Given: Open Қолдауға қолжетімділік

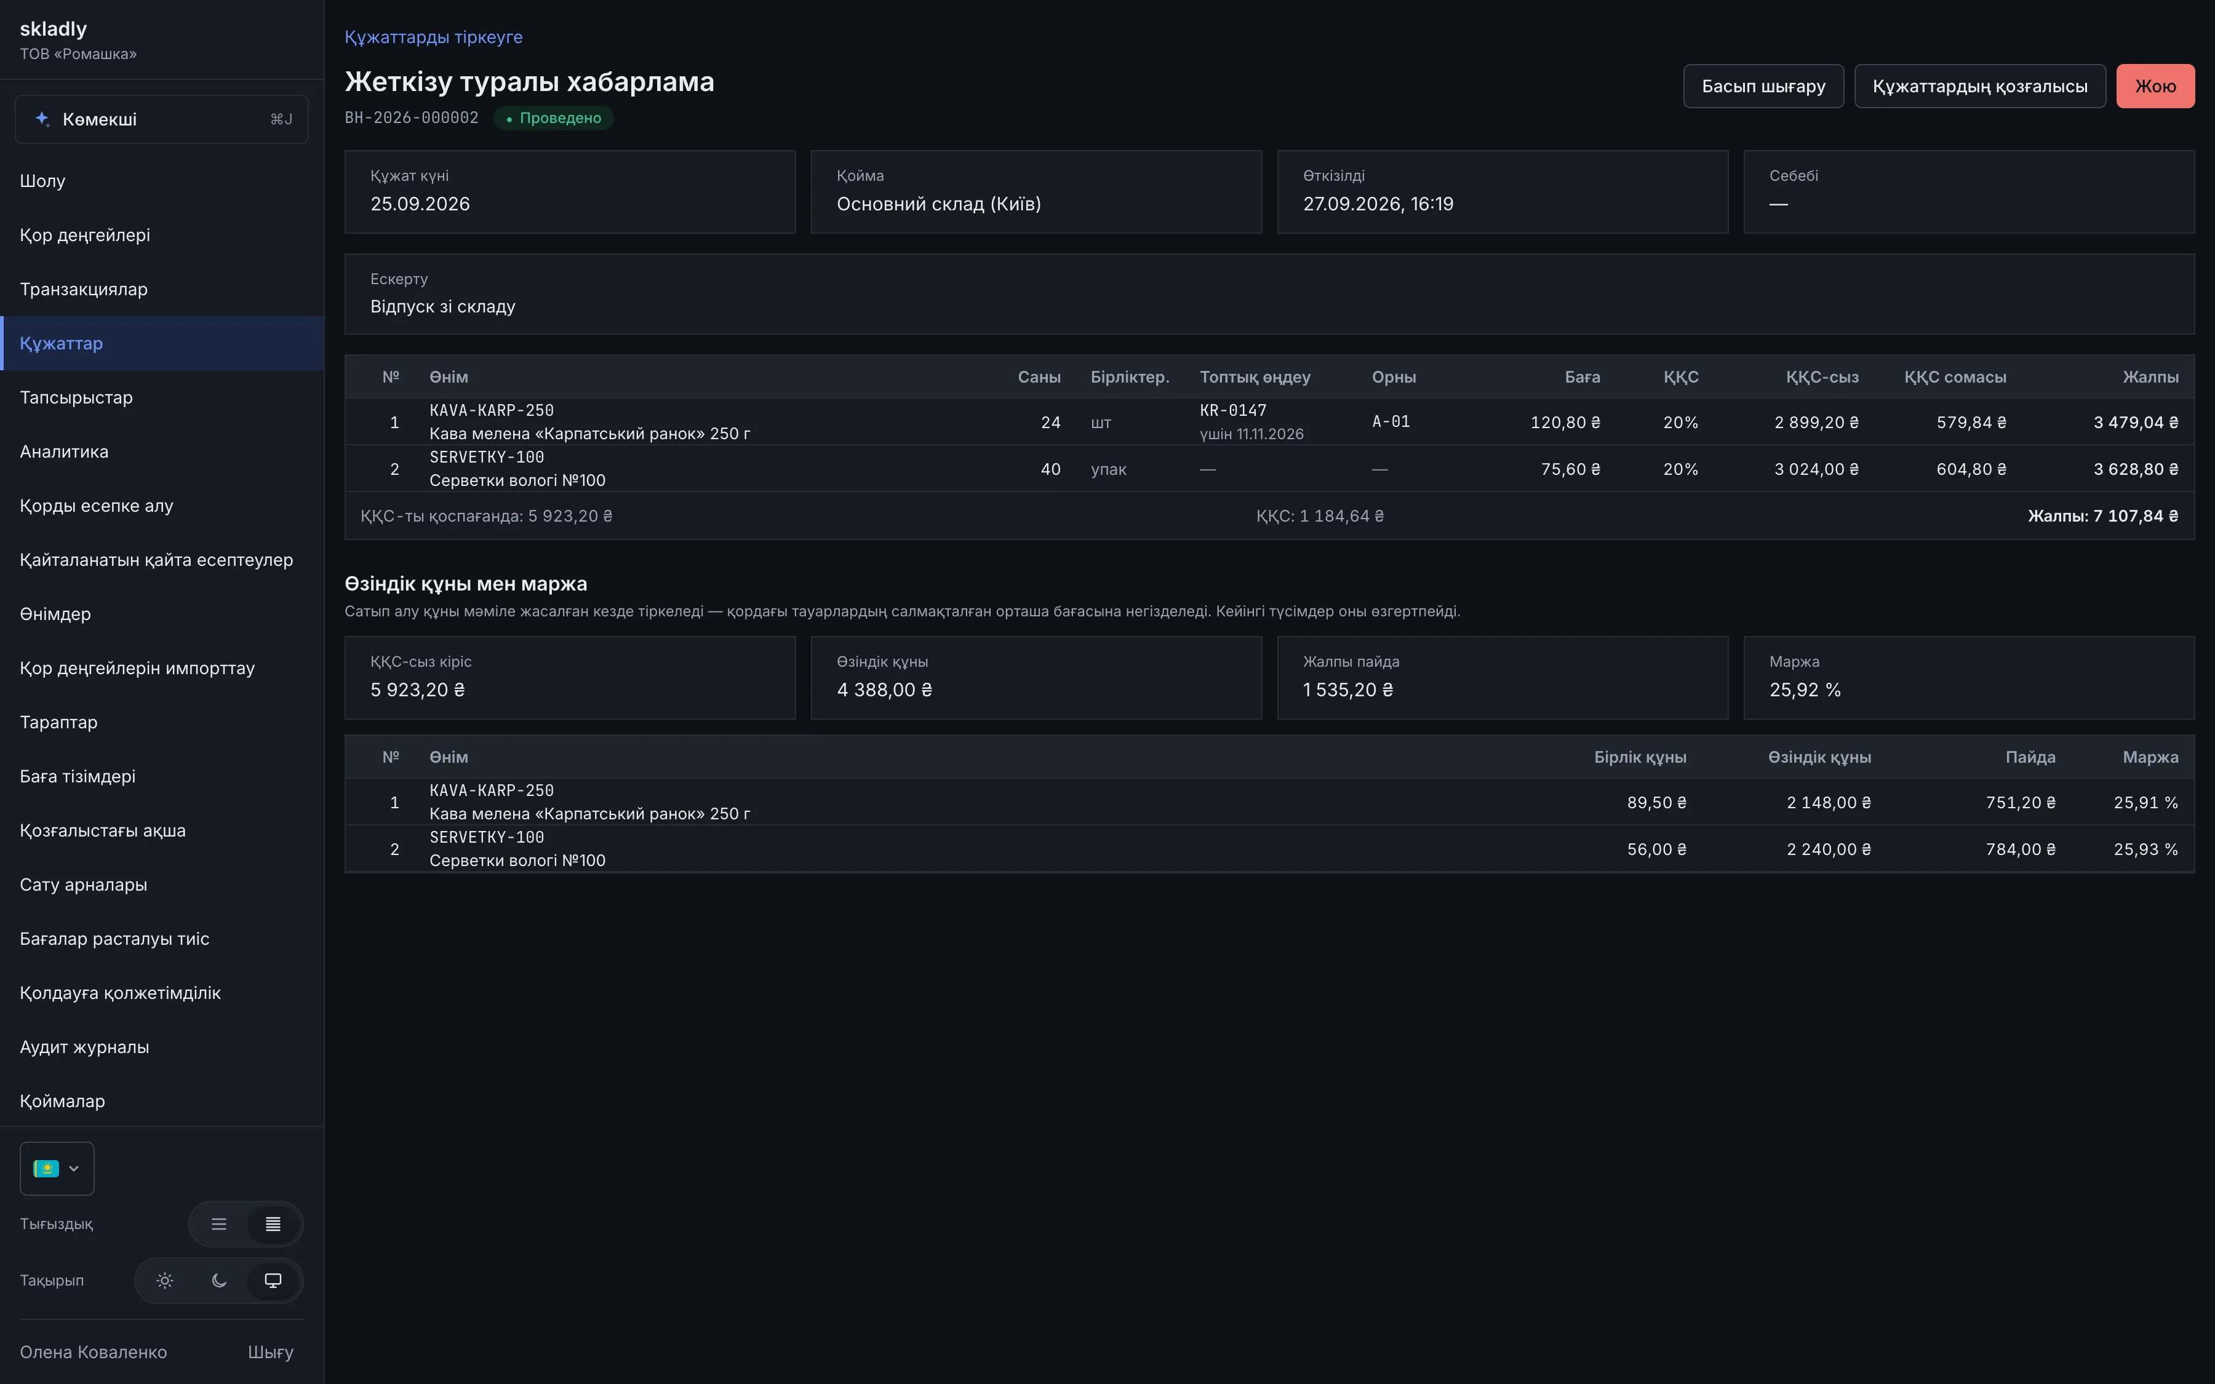Looking at the screenshot, I should tap(162, 992).
